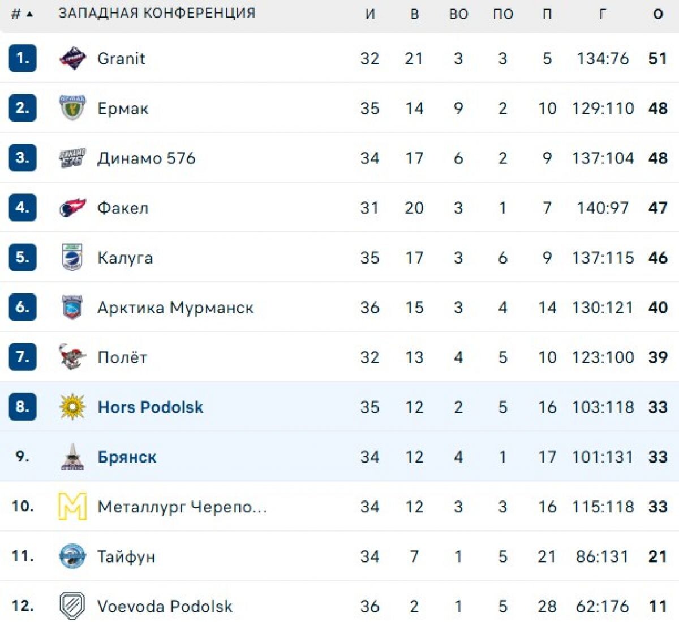Open the Брянск team link
The image size is (679, 622).
pos(127,457)
